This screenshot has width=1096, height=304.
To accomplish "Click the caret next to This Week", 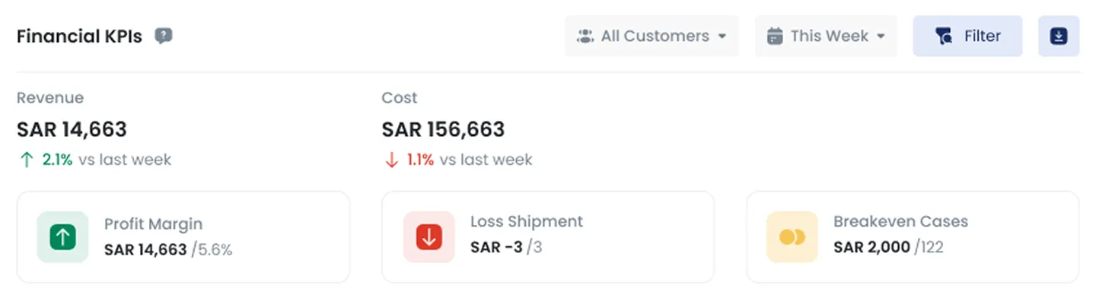I will tap(881, 36).
